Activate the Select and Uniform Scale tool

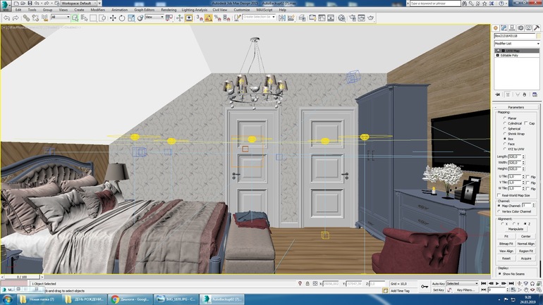click(131, 18)
